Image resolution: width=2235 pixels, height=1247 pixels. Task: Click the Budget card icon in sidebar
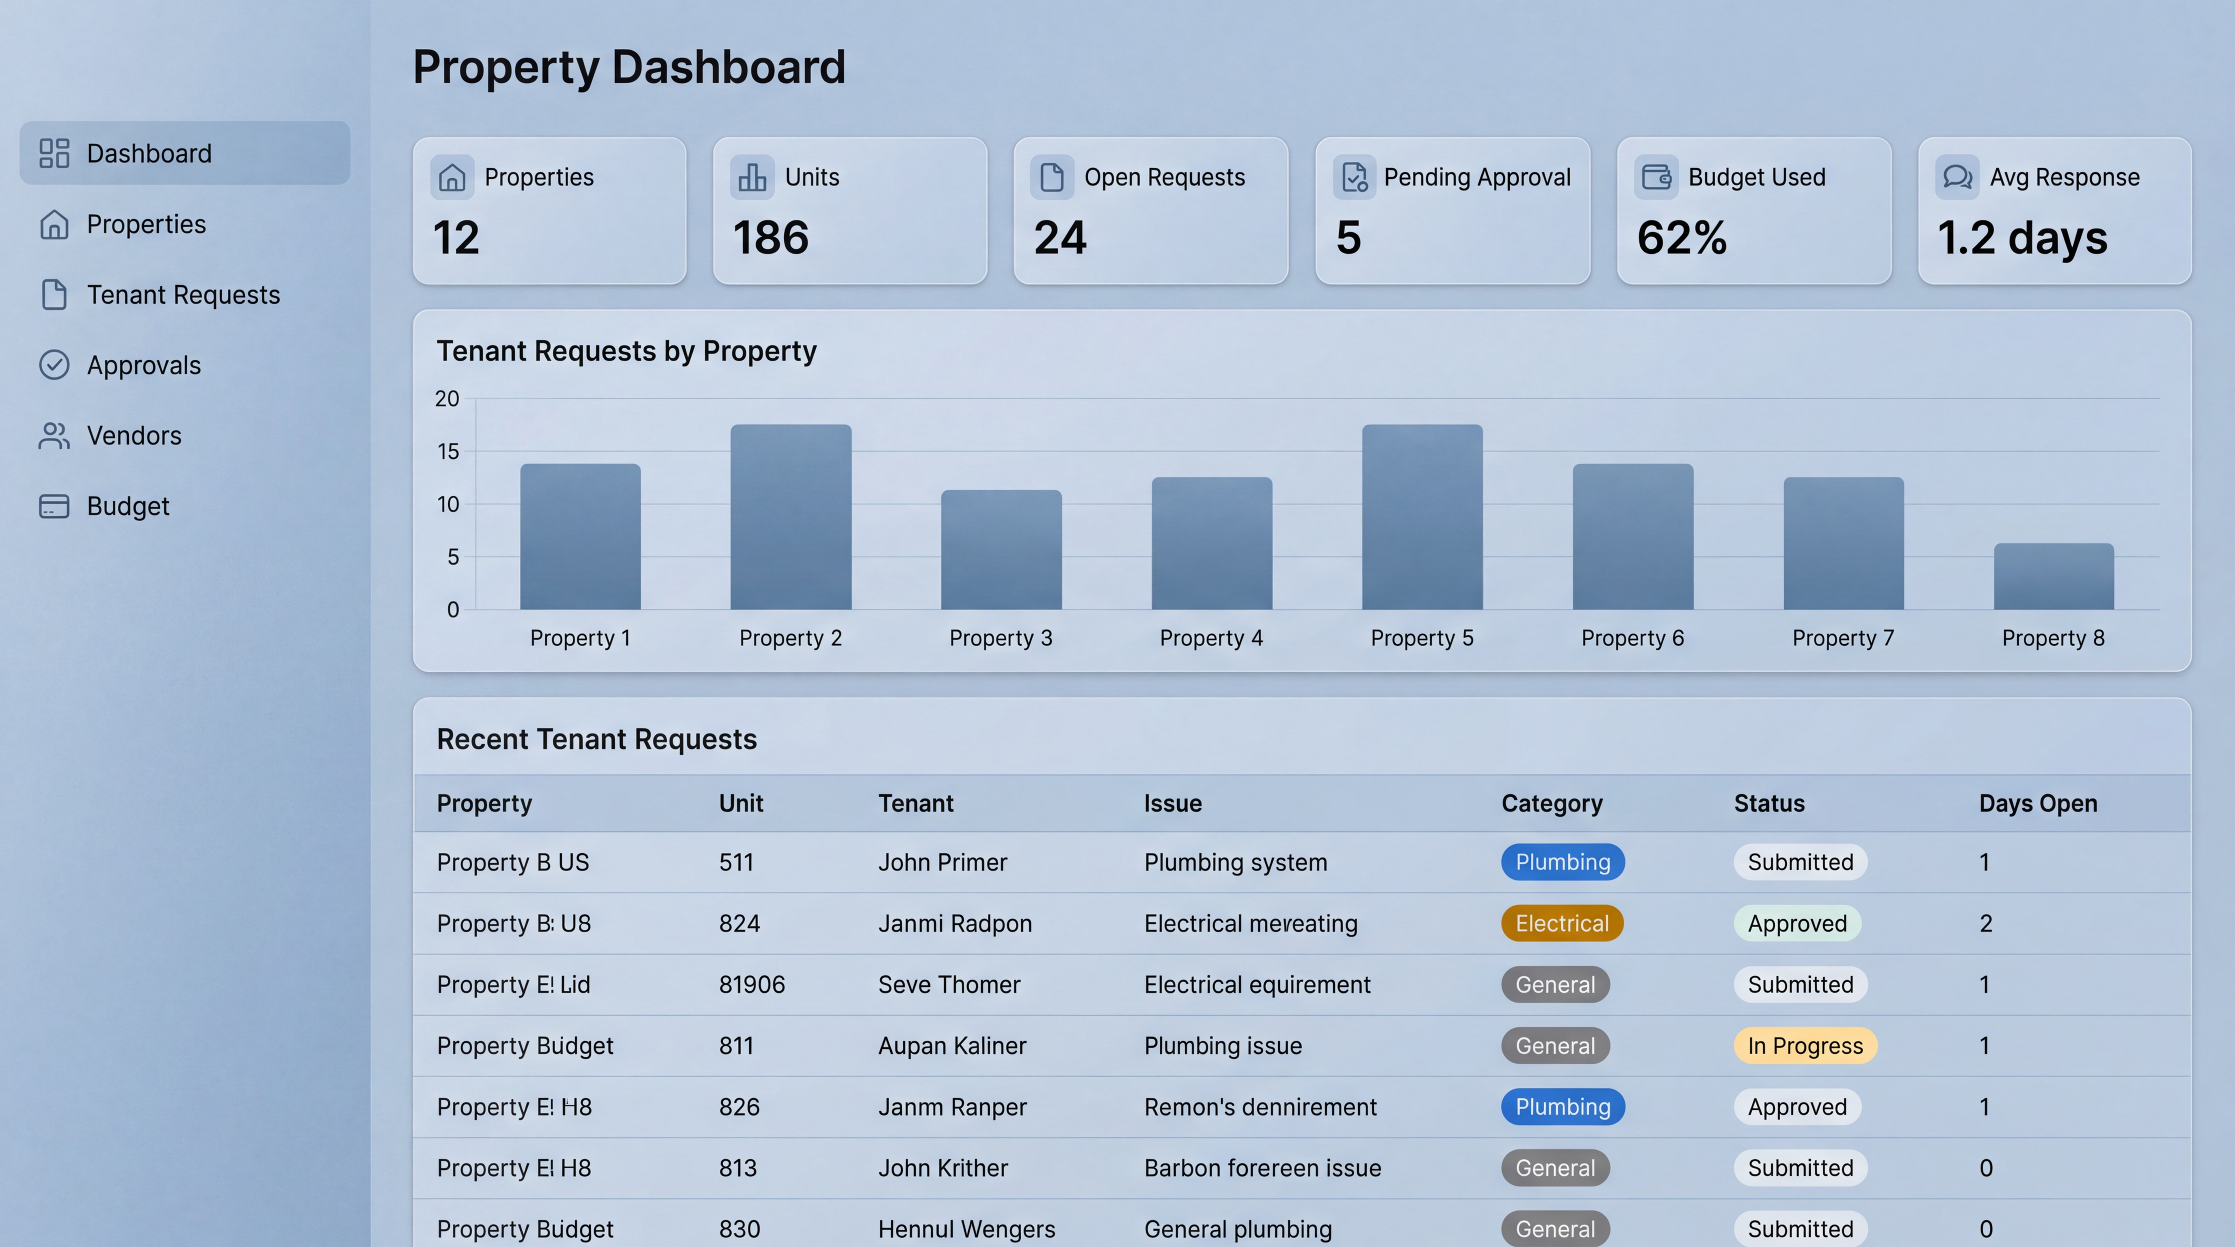pyautogui.click(x=54, y=507)
